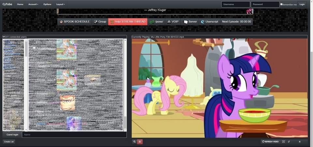Image resolution: width=313 pixels, height=147 pixels.
Task: Open the SPOOK SCHEDULE link
Action: click(75, 22)
